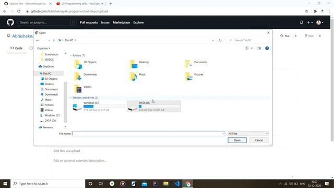334x188 pixels.
Task: Click the Search This PC box
Action: point(248,40)
